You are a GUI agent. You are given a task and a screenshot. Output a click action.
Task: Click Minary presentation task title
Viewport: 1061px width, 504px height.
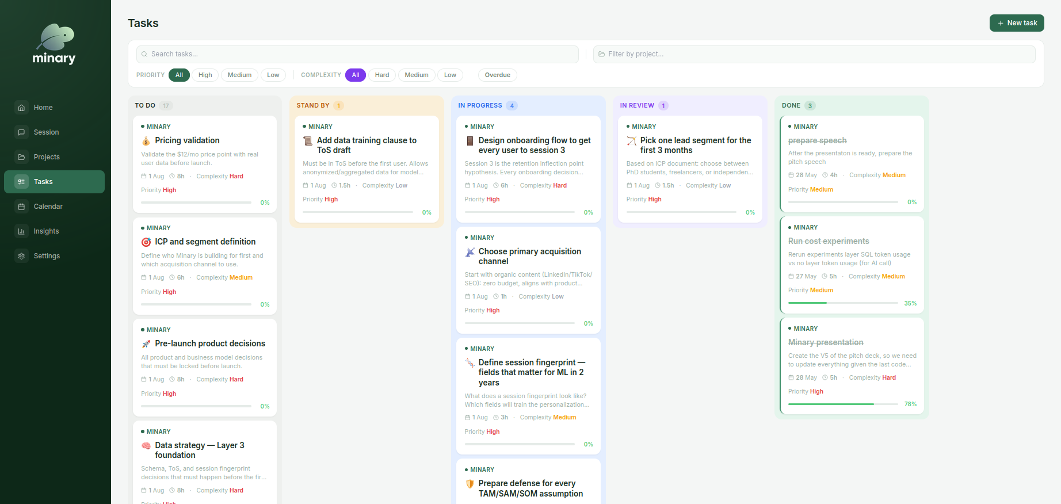[826, 342]
